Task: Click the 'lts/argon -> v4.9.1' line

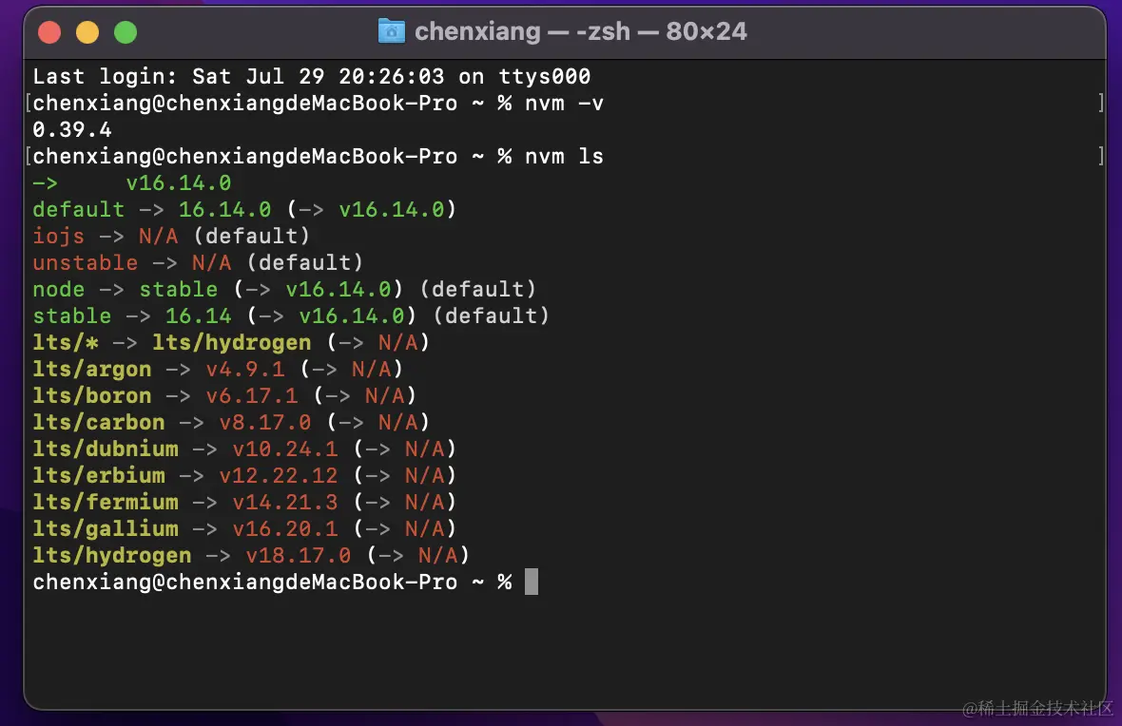Action: coord(218,369)
